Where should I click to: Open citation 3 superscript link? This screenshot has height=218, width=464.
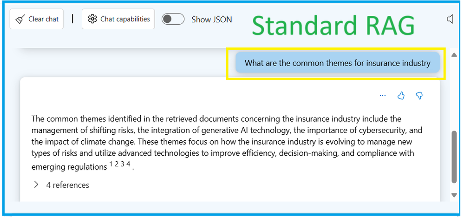(x=122, y=164)
